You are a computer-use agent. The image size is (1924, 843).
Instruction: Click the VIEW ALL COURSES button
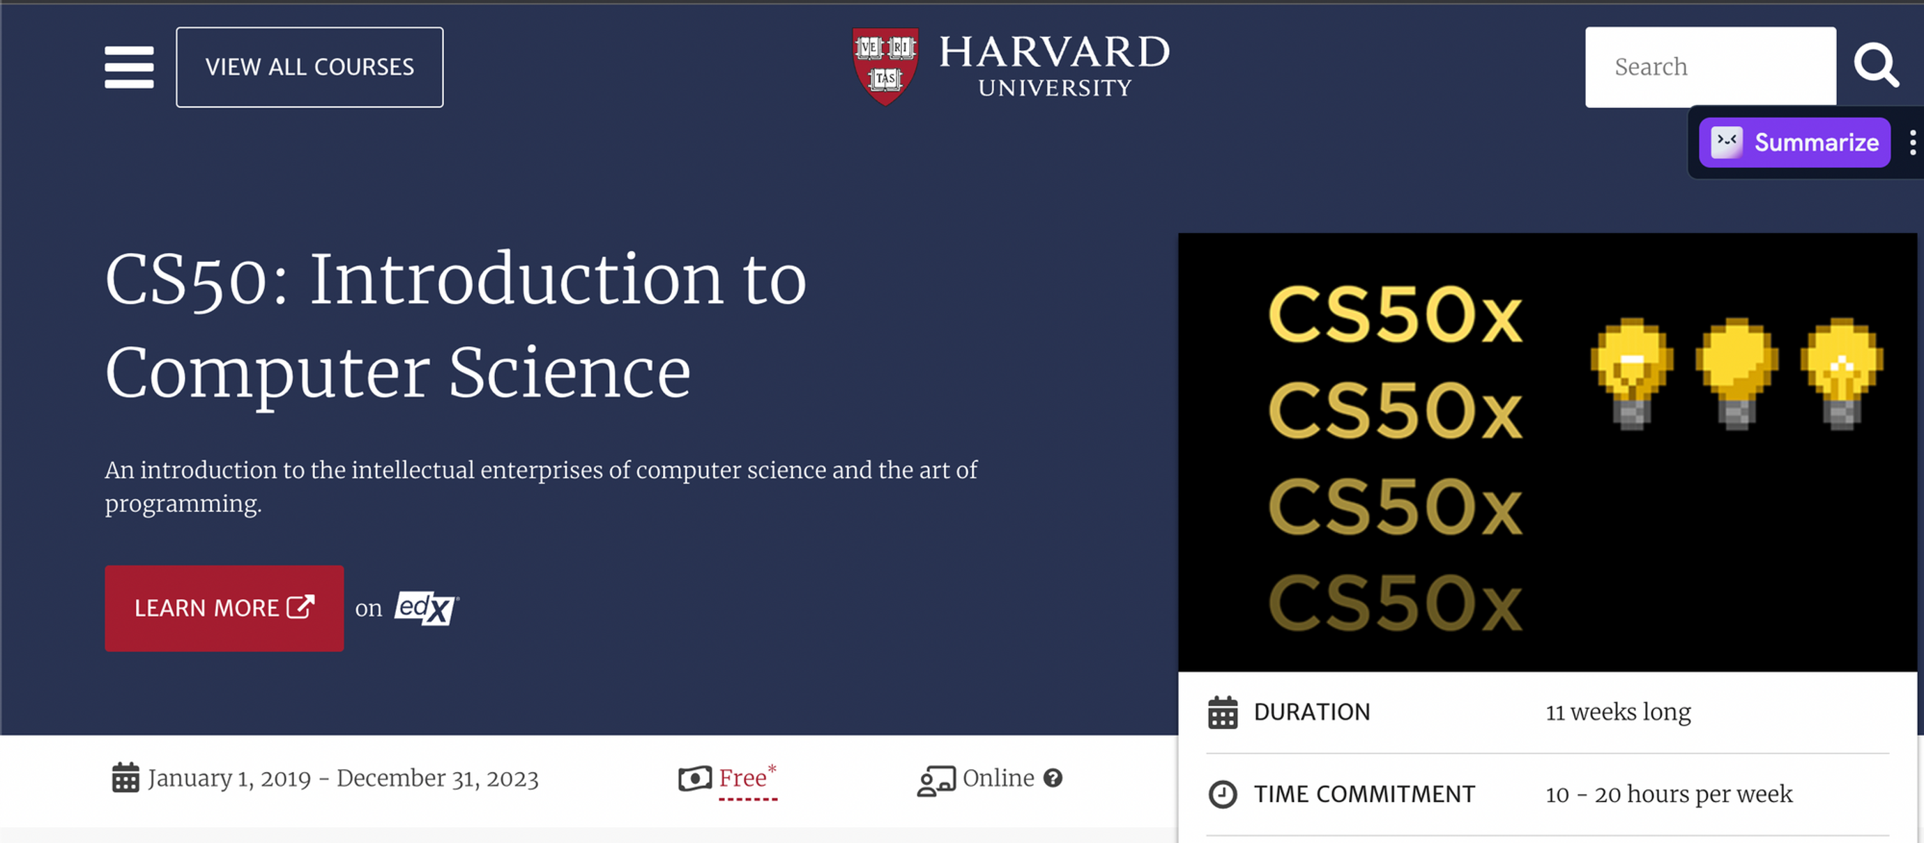310,68
